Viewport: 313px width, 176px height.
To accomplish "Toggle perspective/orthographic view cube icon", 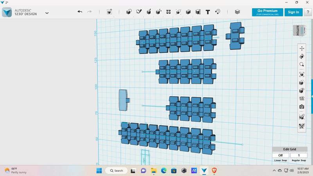I will 302,83.
